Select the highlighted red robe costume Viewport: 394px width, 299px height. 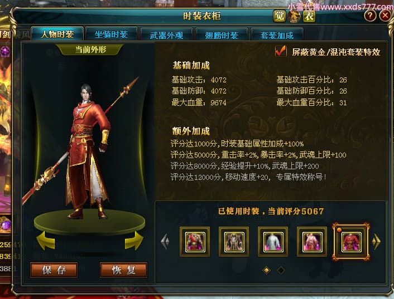pos(351,242)
